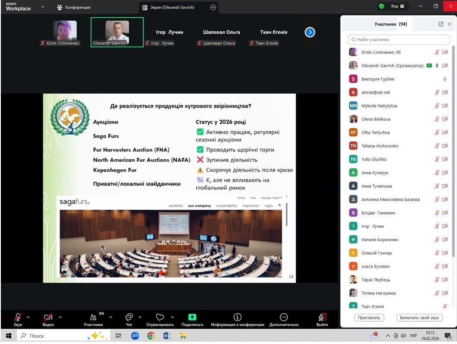This screenshot has height=344, width=457.
Task: Toggle the Видео camera on
Action: coord(48,317)
